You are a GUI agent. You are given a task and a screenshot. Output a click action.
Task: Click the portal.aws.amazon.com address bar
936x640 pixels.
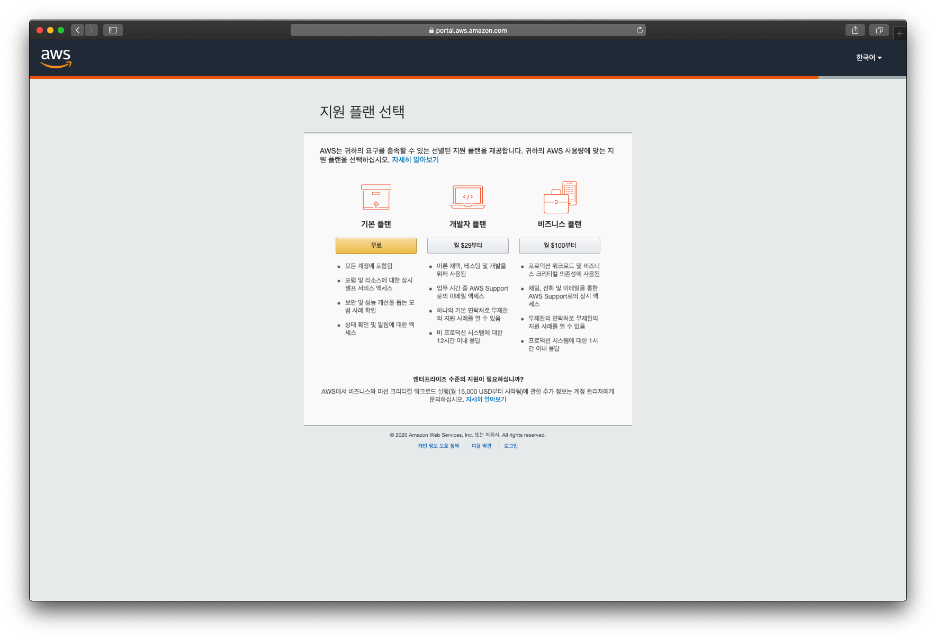(x=468, y=30)
